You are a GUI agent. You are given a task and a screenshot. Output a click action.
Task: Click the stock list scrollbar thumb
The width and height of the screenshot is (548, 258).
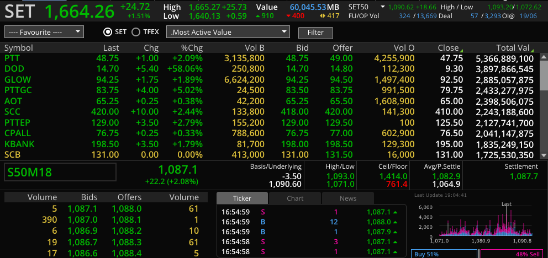click(x=544, y=74)
